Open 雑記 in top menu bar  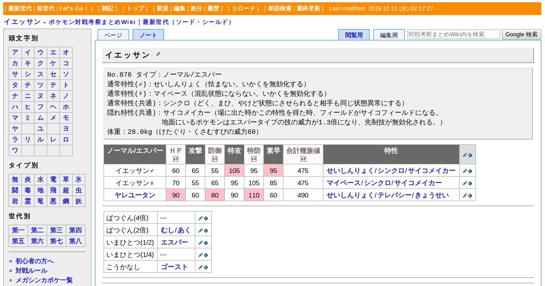[x=108, y=9]
